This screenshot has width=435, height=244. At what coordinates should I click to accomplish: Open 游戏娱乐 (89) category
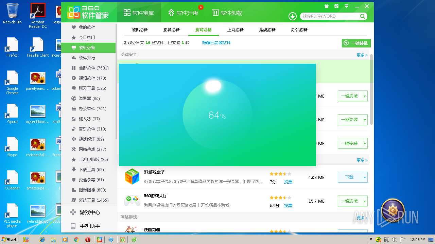coord(88,139)
